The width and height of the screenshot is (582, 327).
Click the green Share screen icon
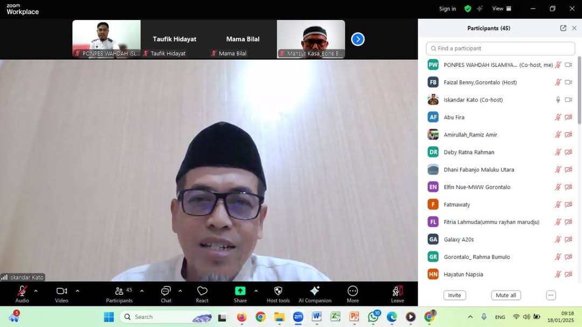tap(240, 291)
